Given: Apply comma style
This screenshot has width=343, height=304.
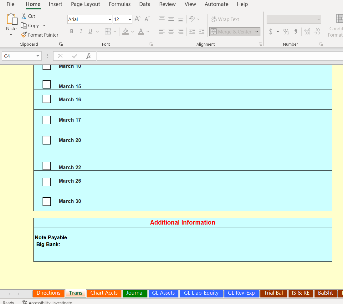Looking at the screenshot, I should point(296,32).
